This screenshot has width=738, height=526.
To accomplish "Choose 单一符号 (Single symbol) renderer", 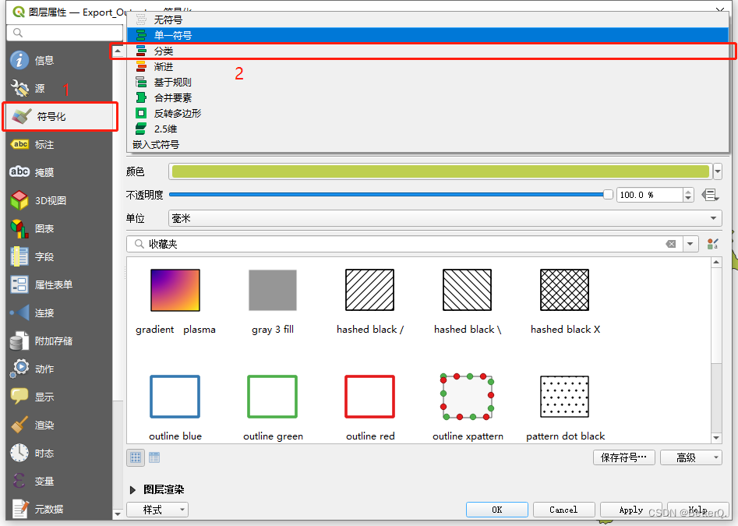I will [x=428, y=35].
